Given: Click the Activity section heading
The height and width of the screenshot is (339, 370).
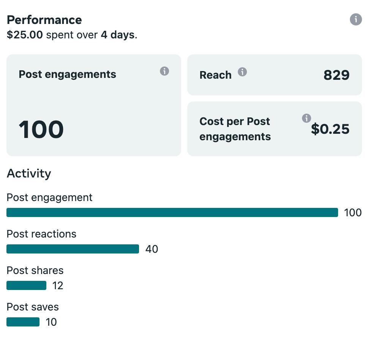Looking at the screenshot, I should [29, 174].
